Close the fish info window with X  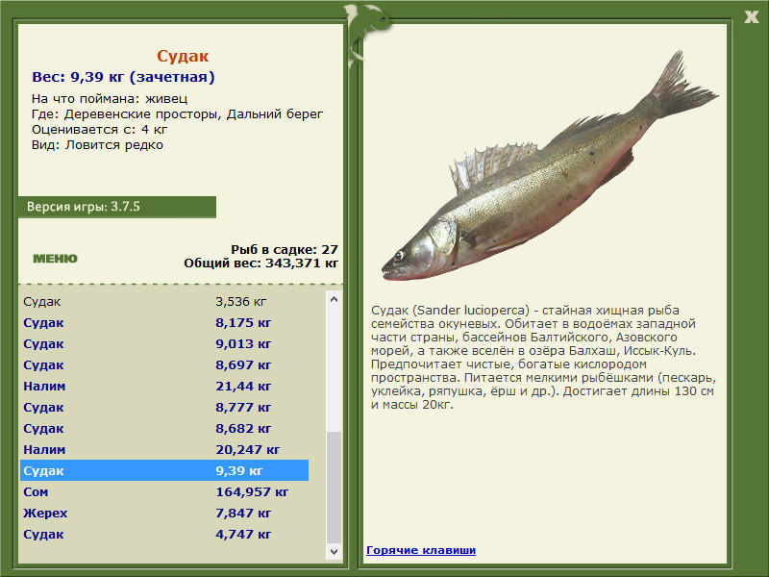tap(751, 14)
